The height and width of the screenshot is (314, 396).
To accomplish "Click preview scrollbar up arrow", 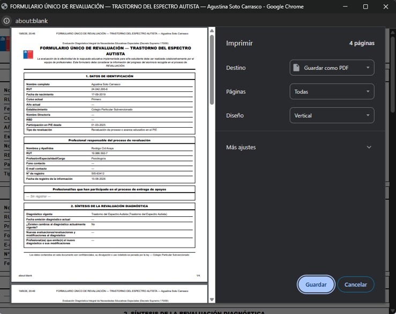I will (212, 31).
